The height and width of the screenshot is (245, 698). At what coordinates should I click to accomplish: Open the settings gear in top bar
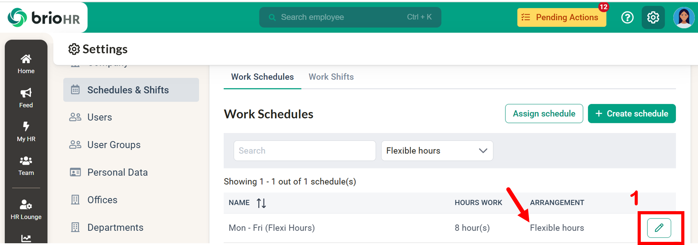(x=653, y=17)
